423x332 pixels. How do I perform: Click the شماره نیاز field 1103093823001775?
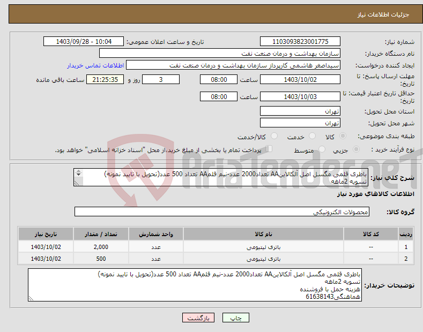(x=300, y=42)
